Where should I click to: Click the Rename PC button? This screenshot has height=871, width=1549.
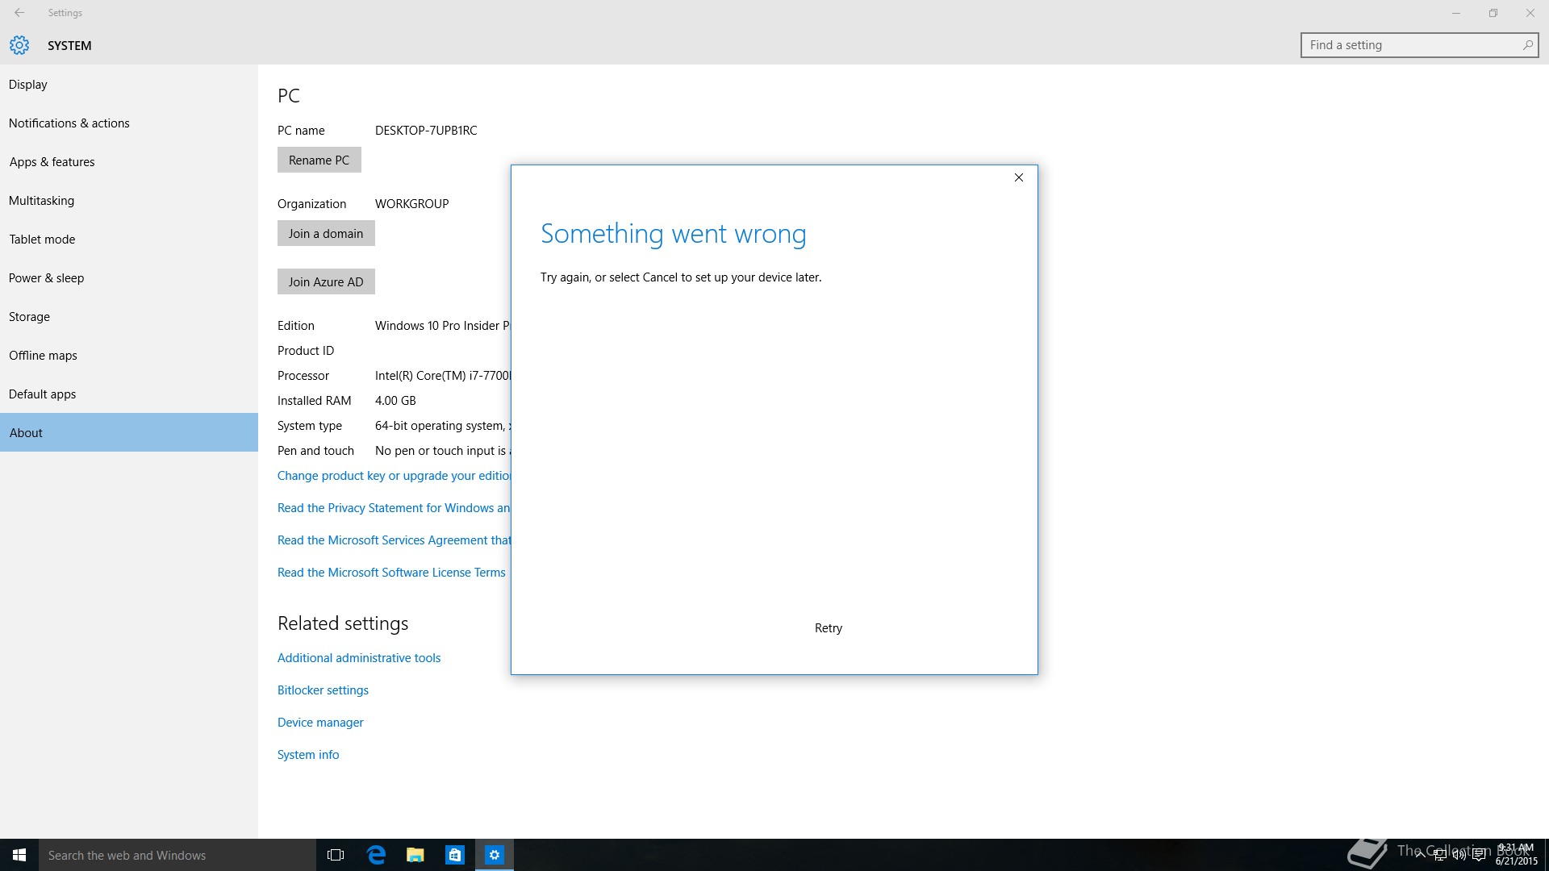coord(319,160)
